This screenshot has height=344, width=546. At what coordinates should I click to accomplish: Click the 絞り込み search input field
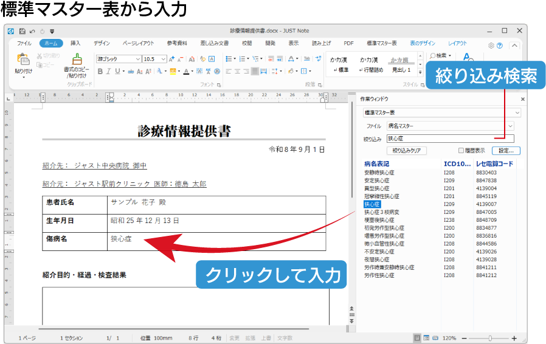pyautogui.click(x=451, y=139)
